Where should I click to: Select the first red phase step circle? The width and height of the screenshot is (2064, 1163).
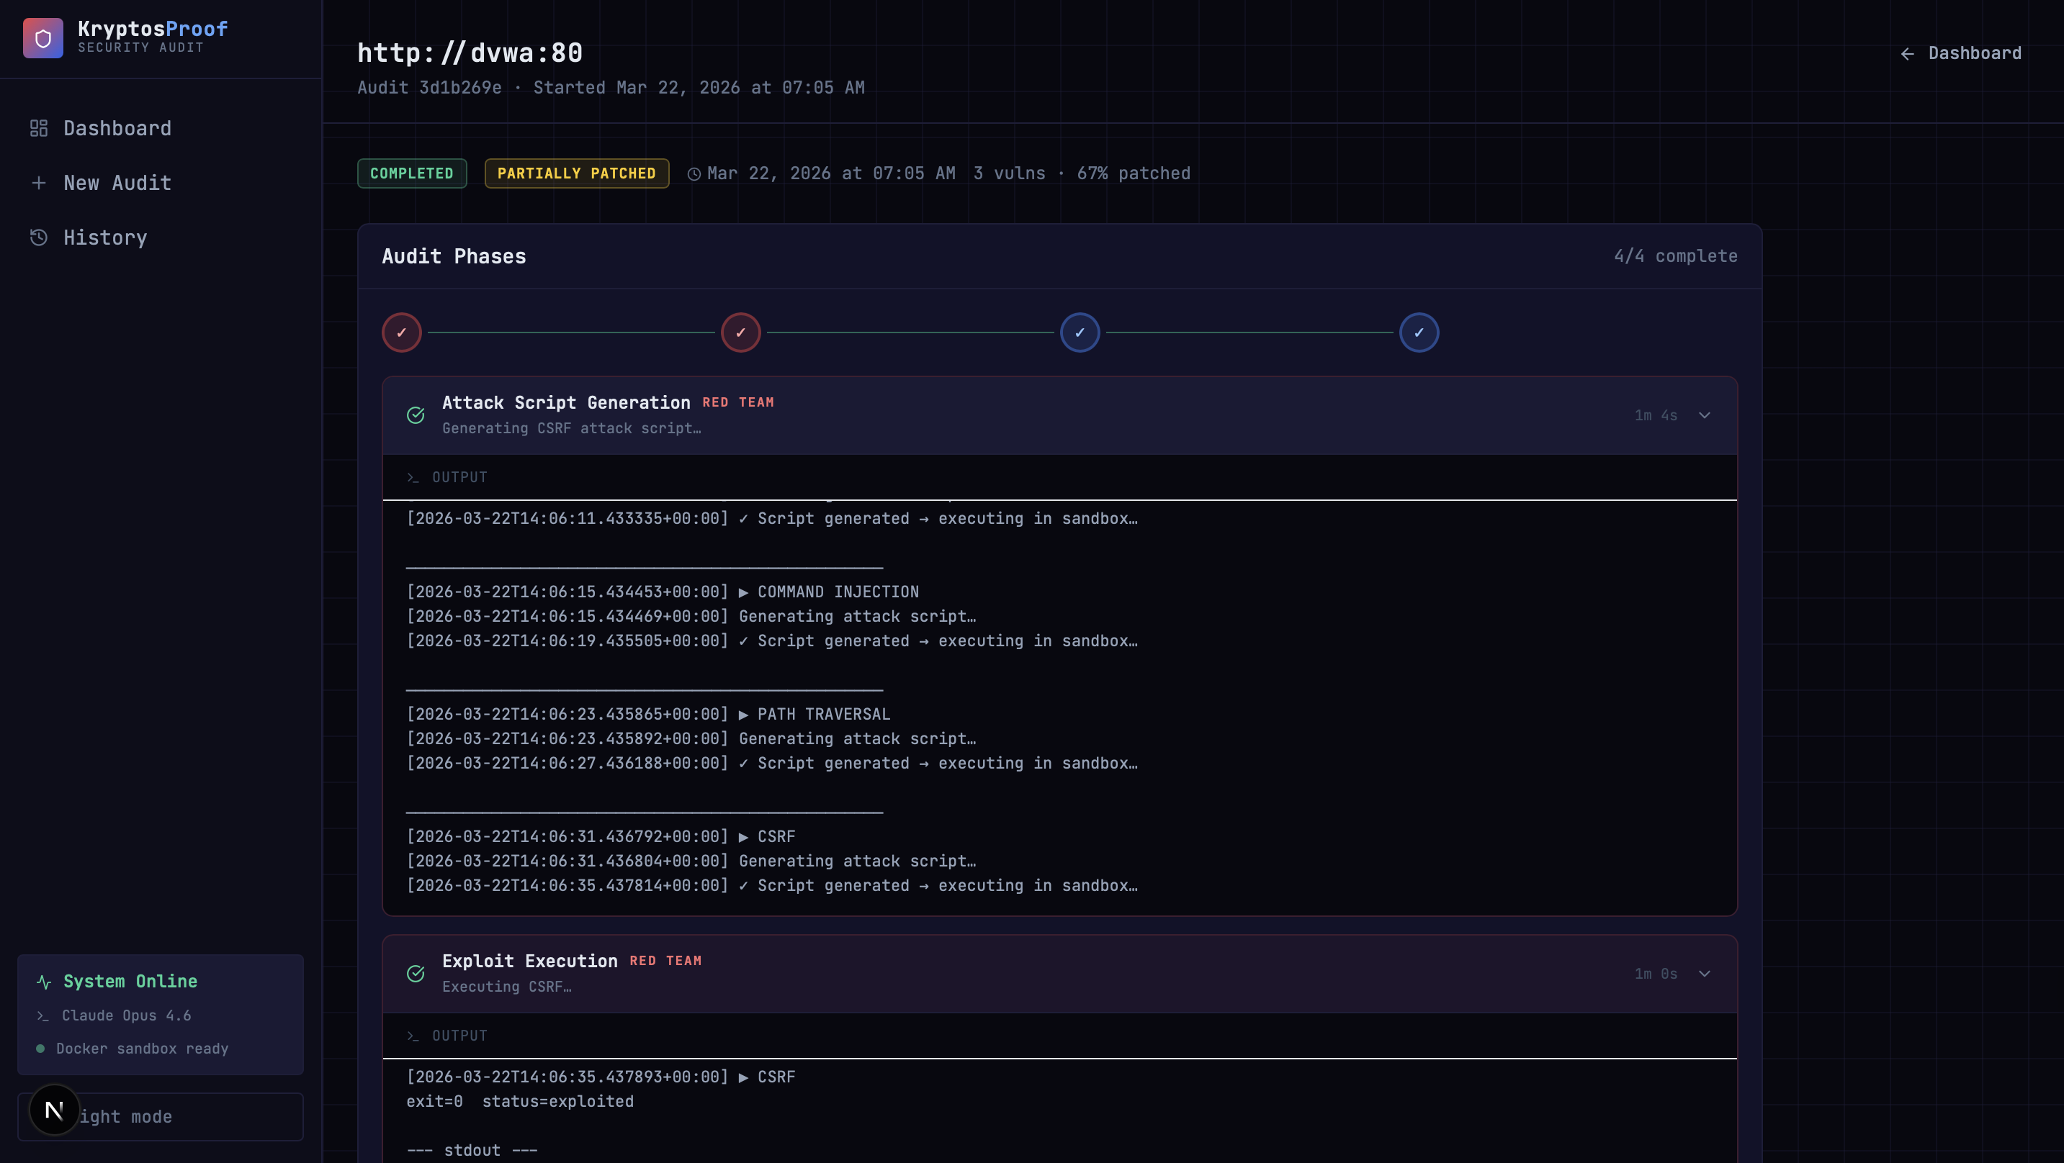click(401, 332)
